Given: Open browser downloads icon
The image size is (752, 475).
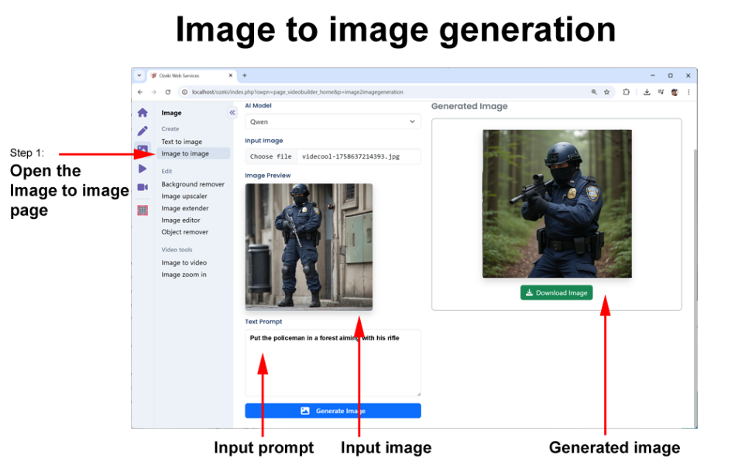Looking at the screenshot, I should 646,92.
